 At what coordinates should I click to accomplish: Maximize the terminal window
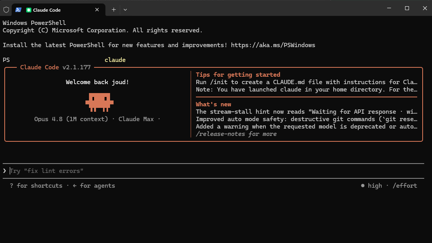point(407,8)
